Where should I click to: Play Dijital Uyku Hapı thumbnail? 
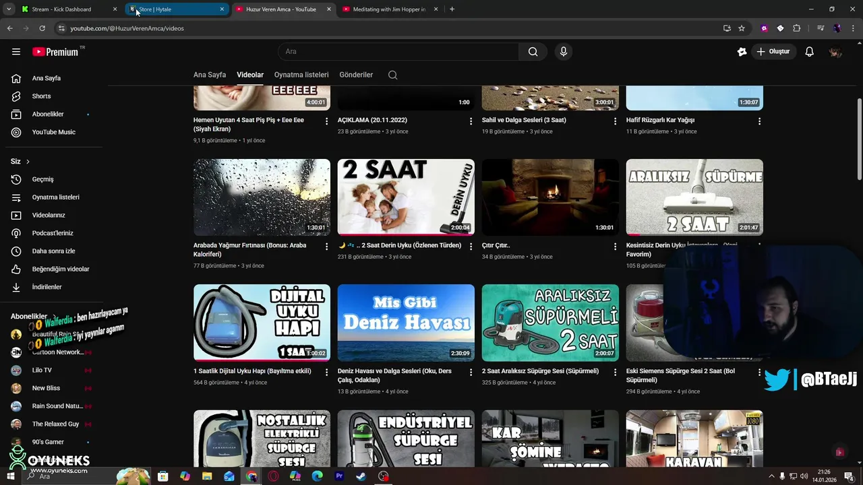(262, 323)
